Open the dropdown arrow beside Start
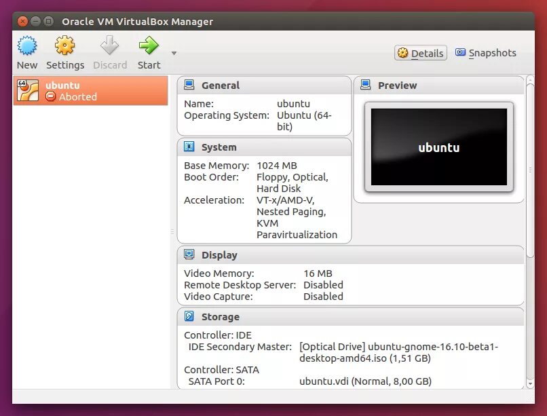Image resolution: width=547 pixels, height=416 pixels. coord(174,54)
